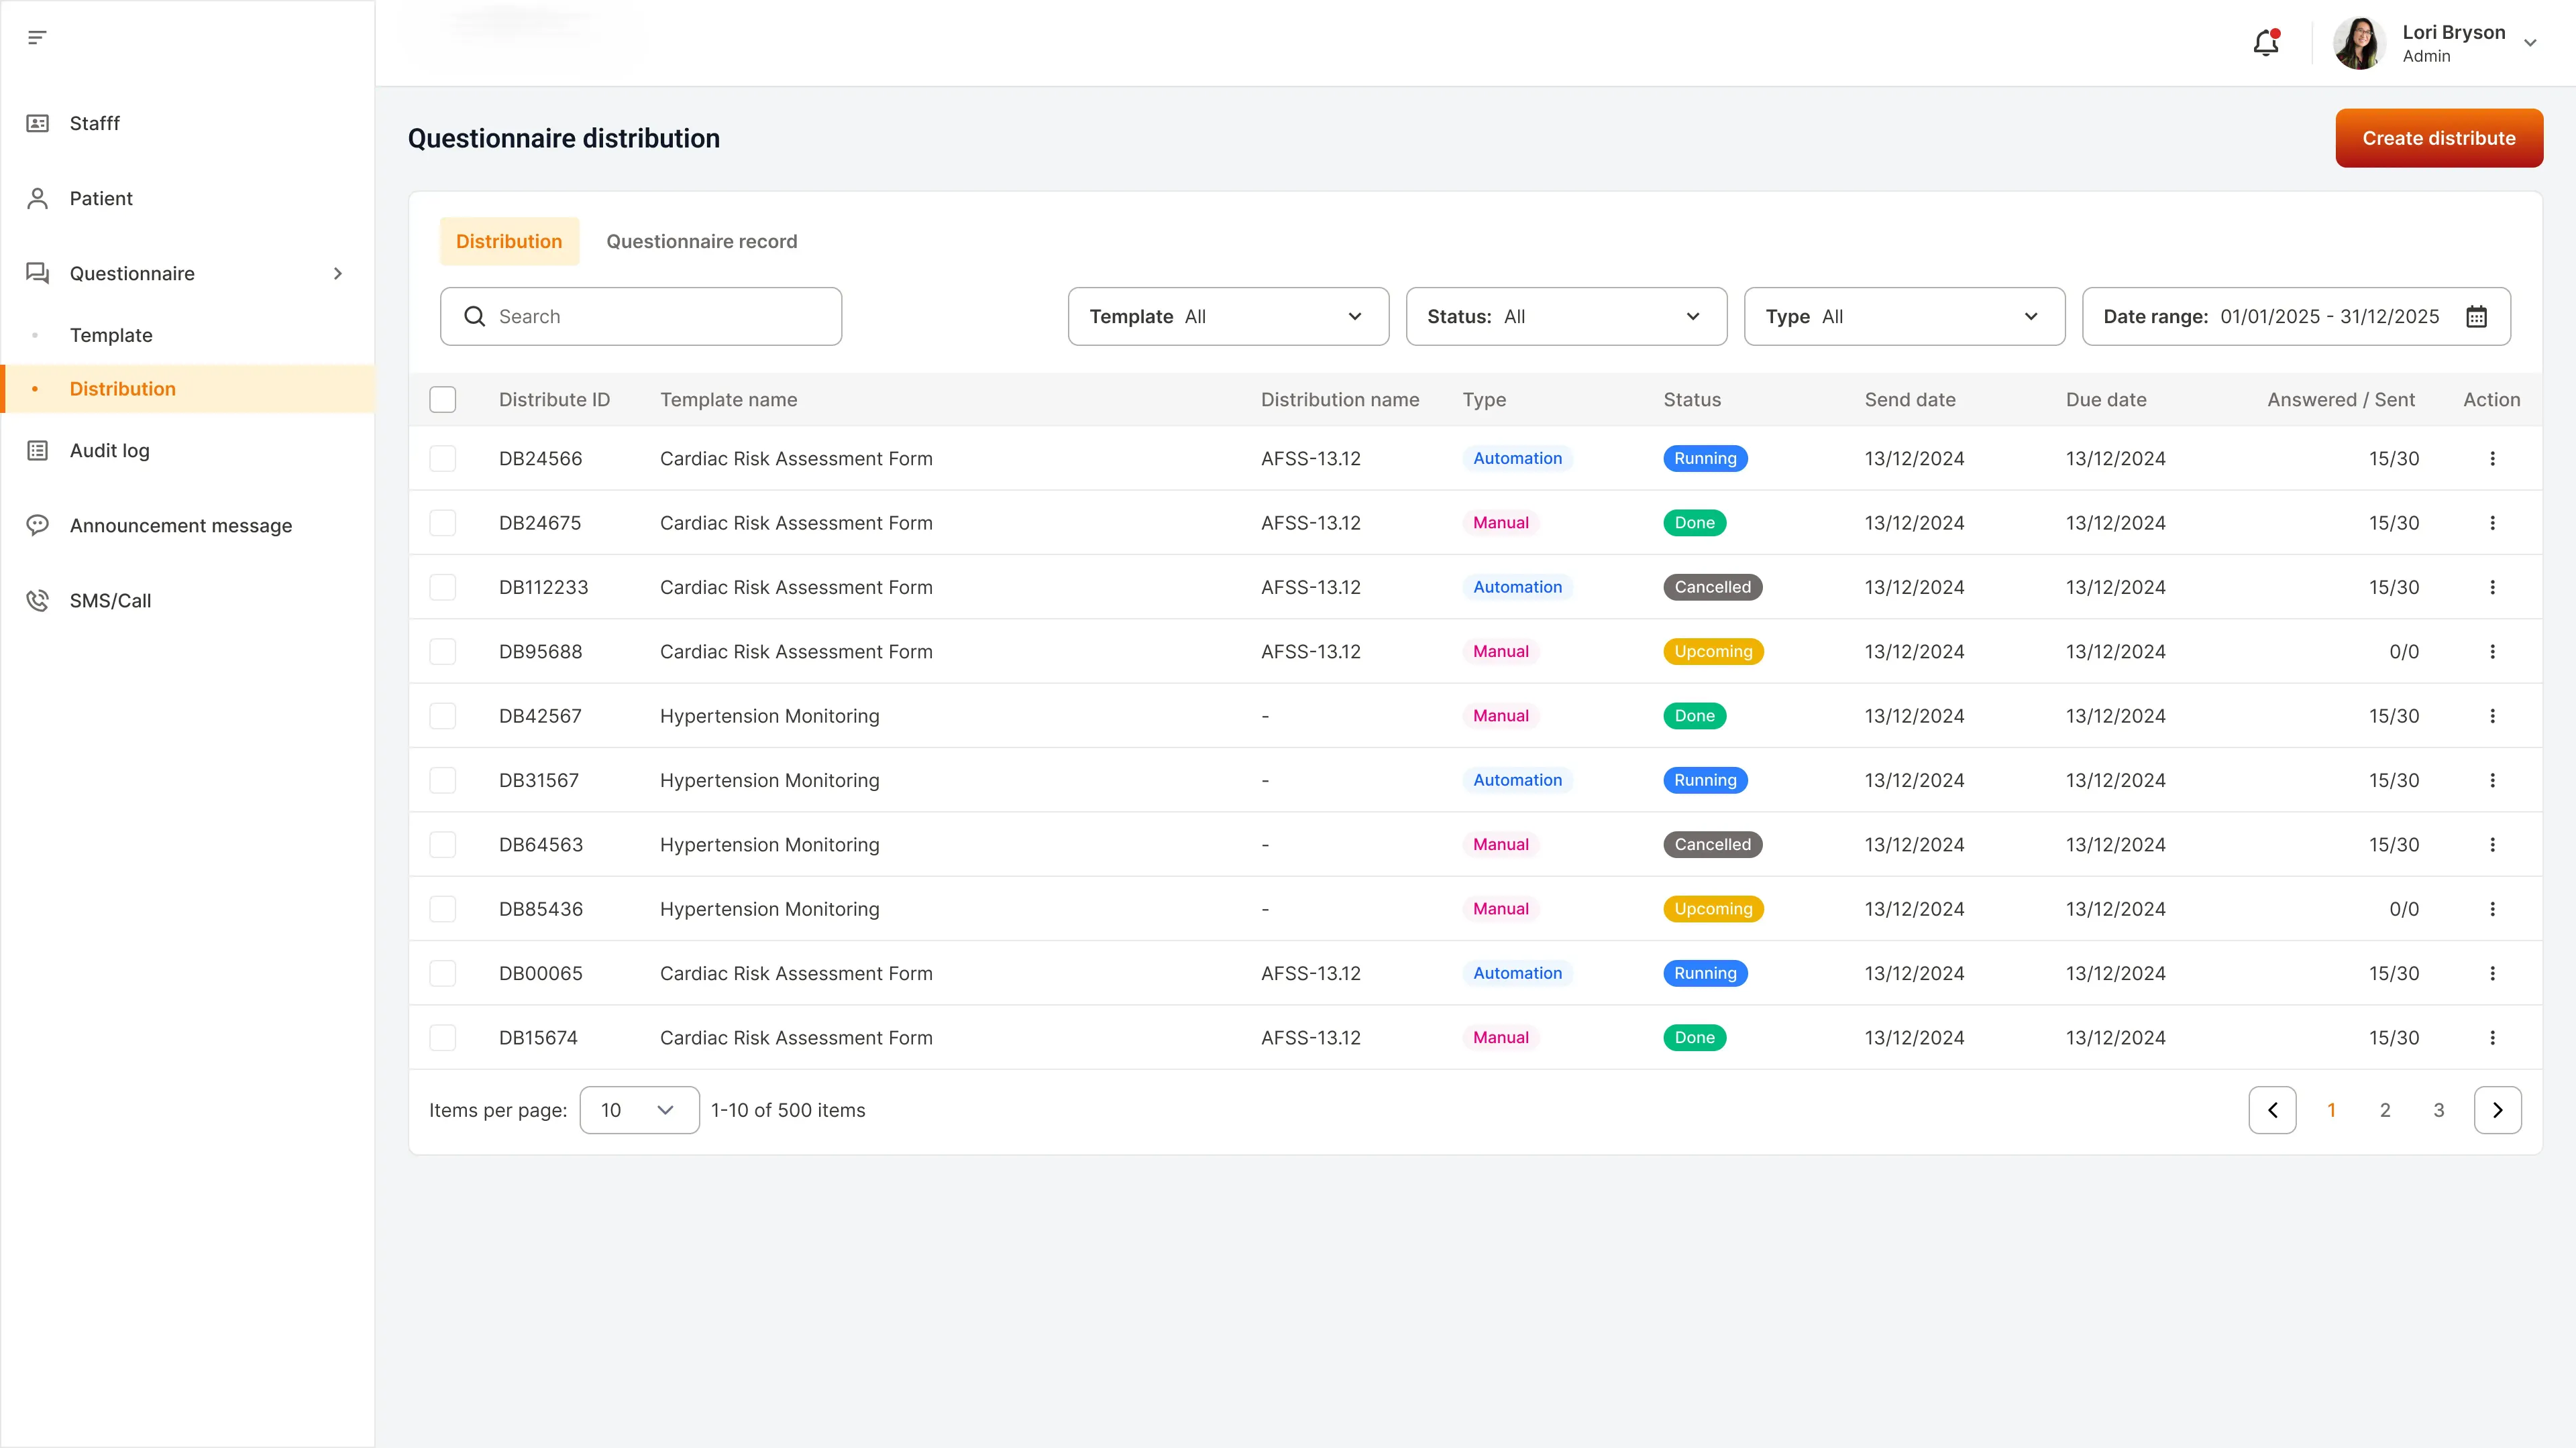Go to previous page arrow
The image size is (2576, 1448).
2272,1110
